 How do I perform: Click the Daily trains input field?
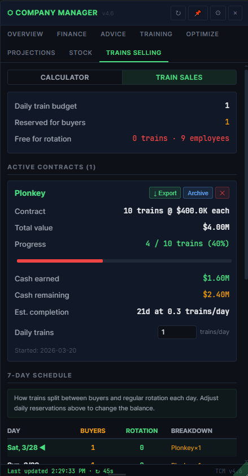click(x=177, y=332)
